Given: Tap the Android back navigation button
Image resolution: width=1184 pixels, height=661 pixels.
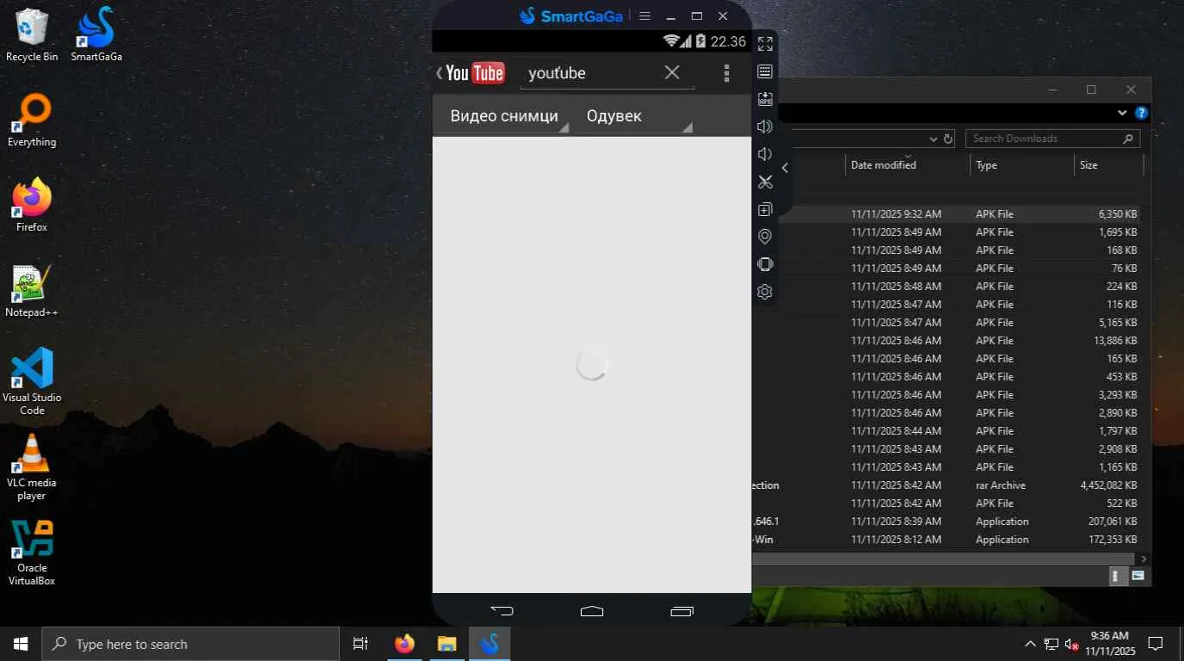Looking at the screenshot, I should click(502, 611).
